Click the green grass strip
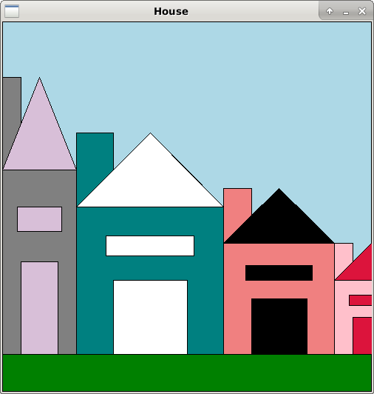374x394 pixels. (187, 373)
